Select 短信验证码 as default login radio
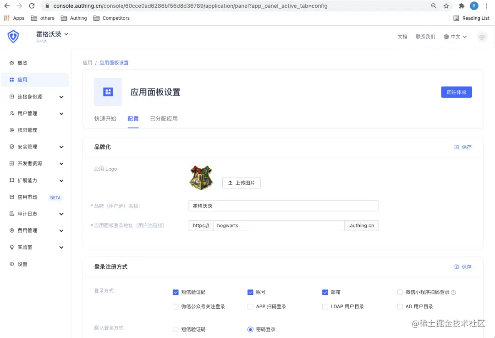Viewport: 495px width, 338px height. (x=176, y=329)
